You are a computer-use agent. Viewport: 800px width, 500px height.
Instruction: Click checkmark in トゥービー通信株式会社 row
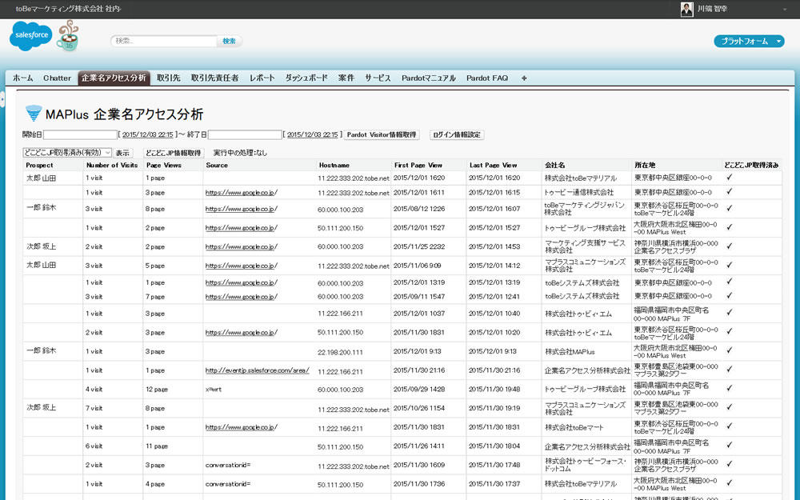point(729,191)
